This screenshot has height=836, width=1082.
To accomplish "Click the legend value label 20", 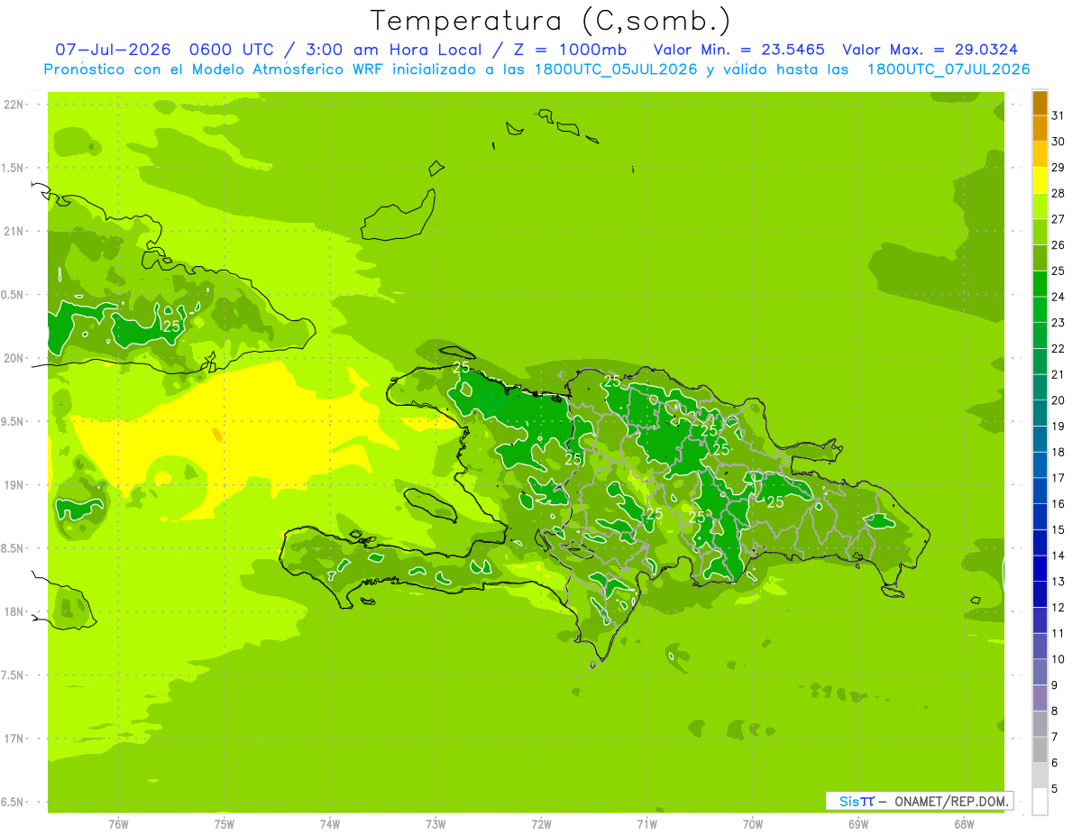I will click(x=1058, y=400).
